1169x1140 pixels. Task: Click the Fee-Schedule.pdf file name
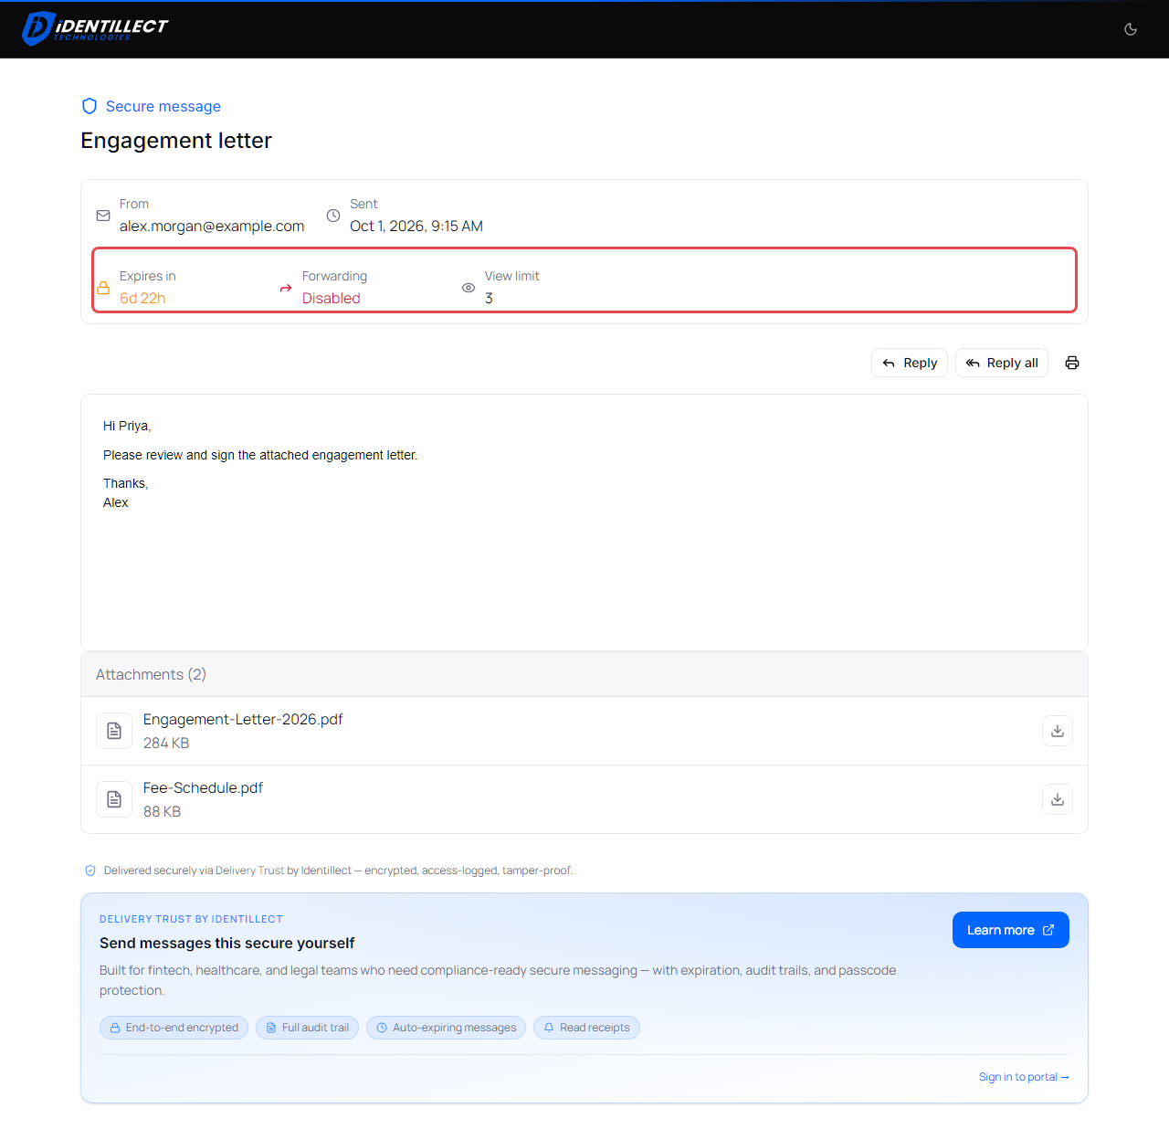pyautogui.click(x=203, y=788)
